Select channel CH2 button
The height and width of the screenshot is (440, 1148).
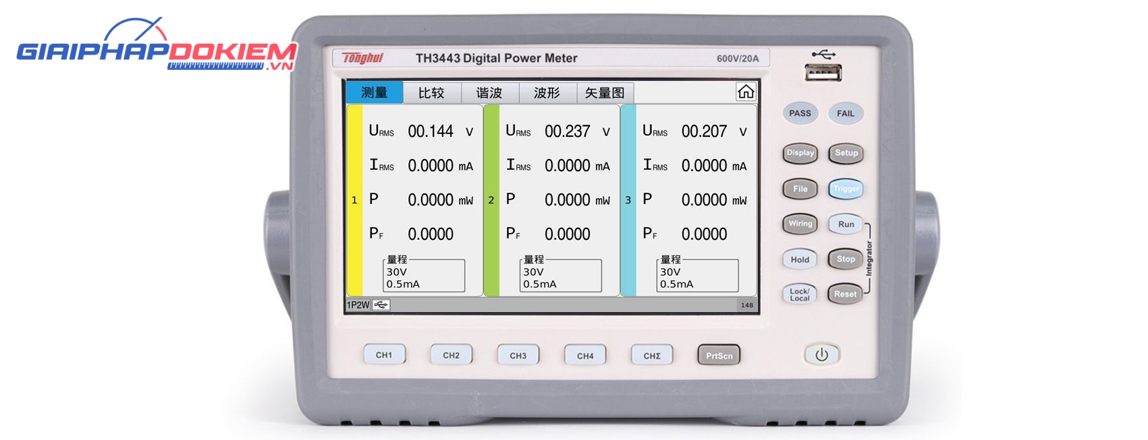point(452,355)
